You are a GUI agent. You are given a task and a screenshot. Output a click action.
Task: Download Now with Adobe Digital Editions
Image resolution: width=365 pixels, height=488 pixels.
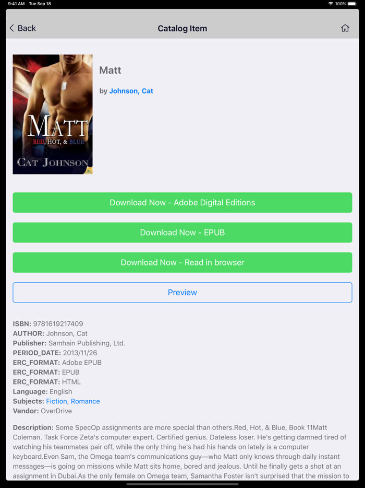pyautogui.click(x=182, y=203)
